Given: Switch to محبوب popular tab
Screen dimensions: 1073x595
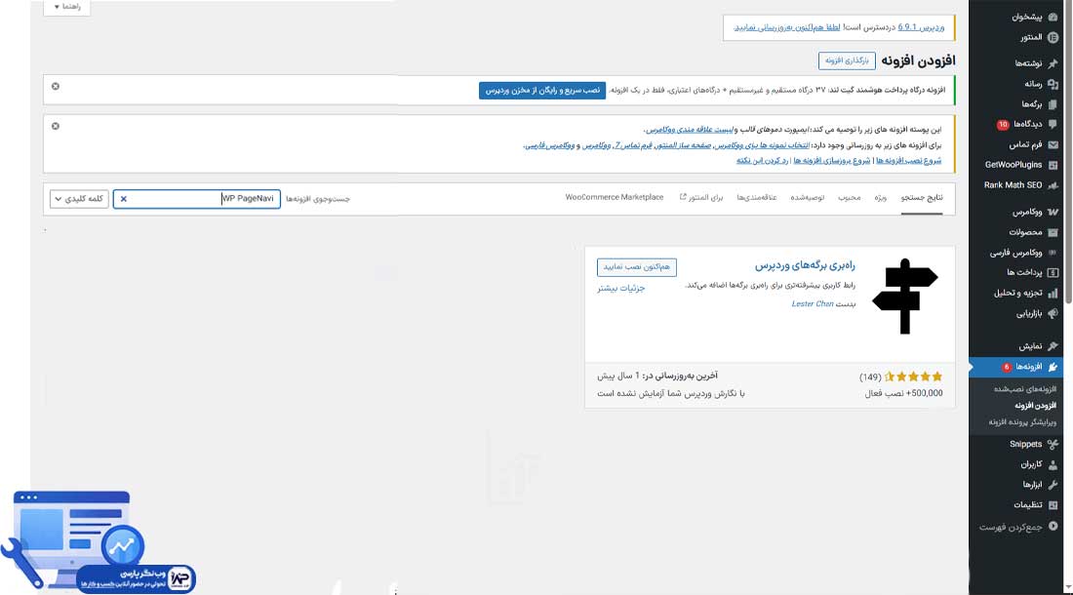Looking at the screenshot, I should [850, 198].
